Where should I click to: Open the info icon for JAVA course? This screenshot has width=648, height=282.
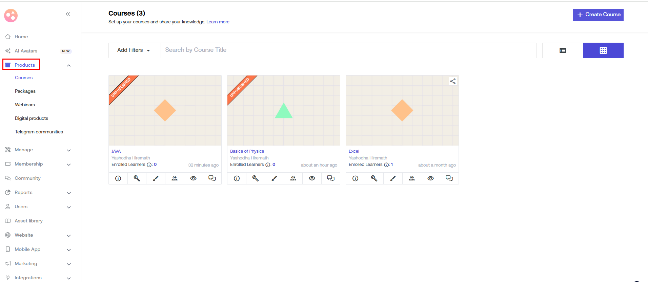118,178
